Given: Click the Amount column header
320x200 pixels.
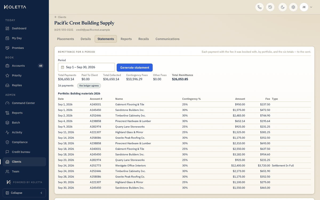Looking at the screenshot, I should 240,99.
